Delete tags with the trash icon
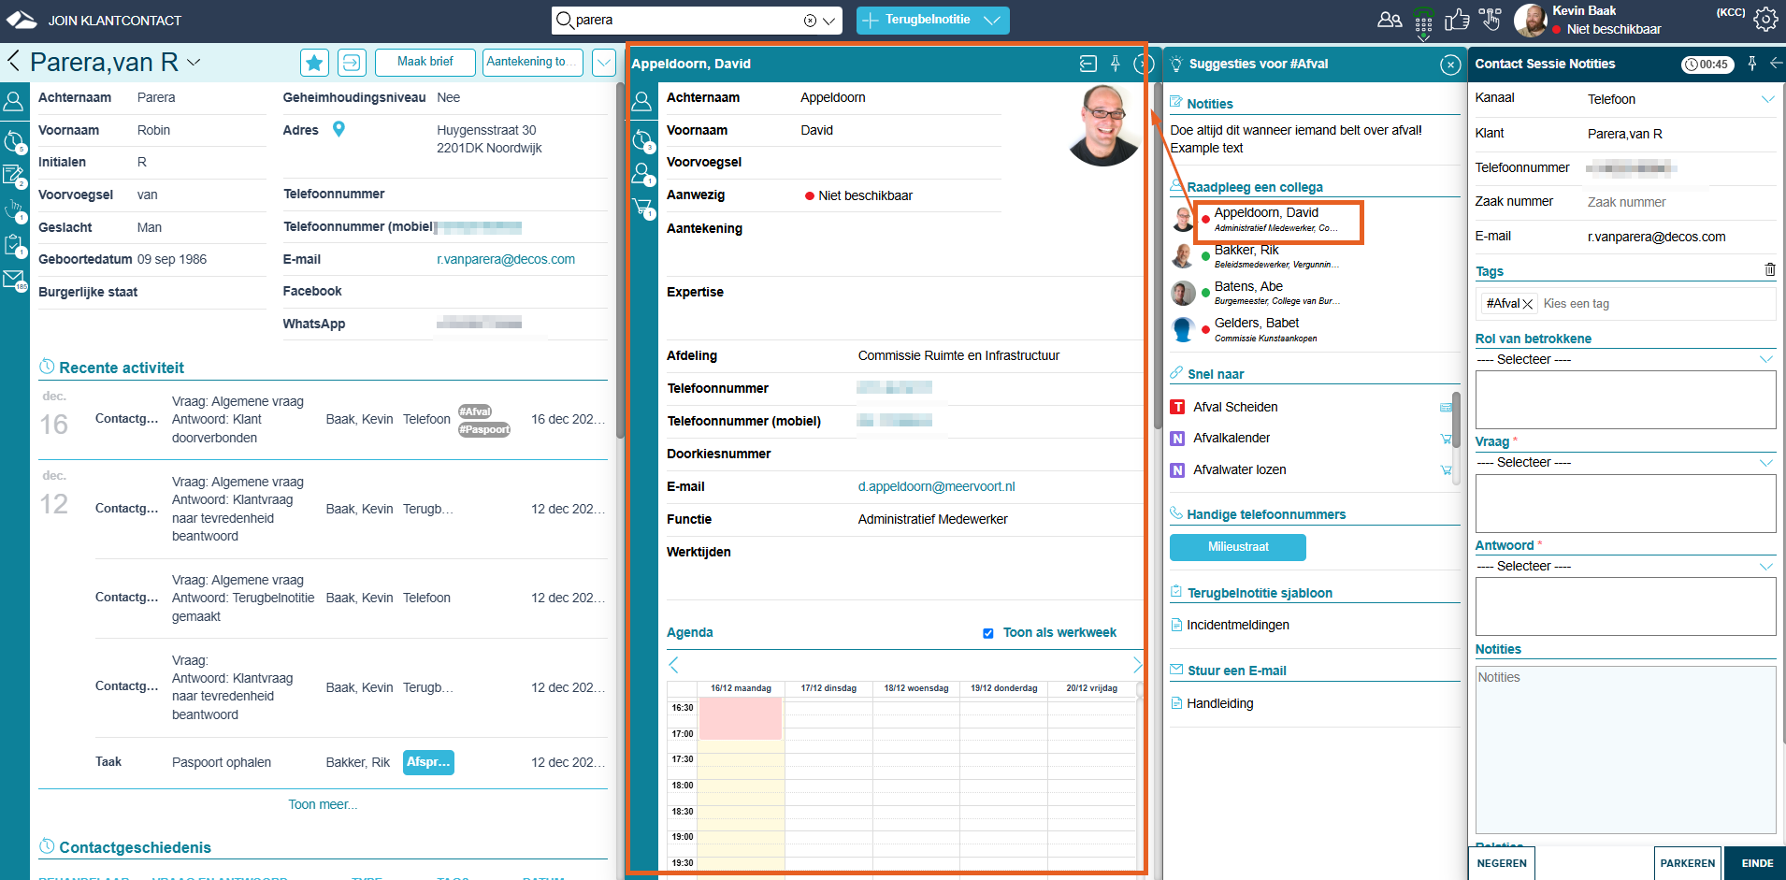The height and width of the screenshot is (880, 1786). [x=1769, y=269]
